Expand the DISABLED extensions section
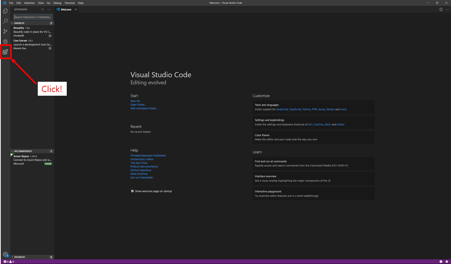This screenshot has width=451, height=264. (x=32, y=257)
